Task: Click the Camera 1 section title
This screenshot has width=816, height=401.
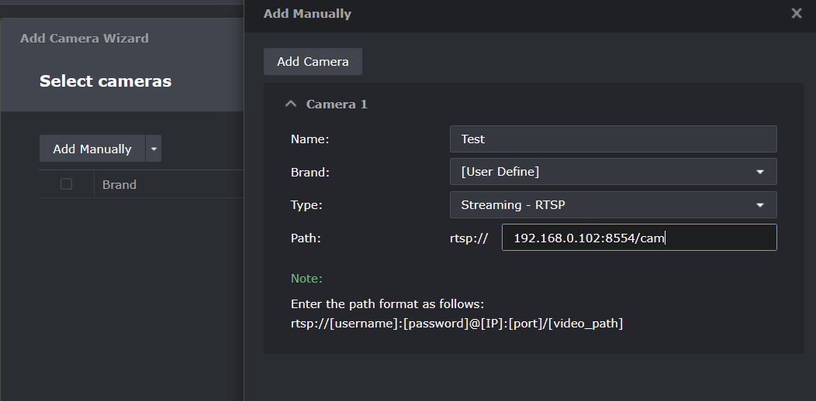Action: pyautogui.click(x=337, y=104)
